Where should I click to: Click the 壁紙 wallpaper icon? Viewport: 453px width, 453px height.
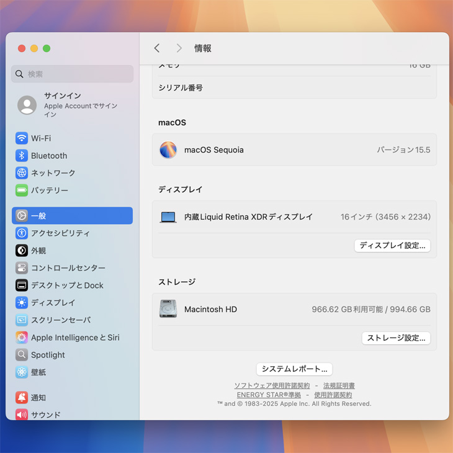pyautogui.click(x=22, y=372)
